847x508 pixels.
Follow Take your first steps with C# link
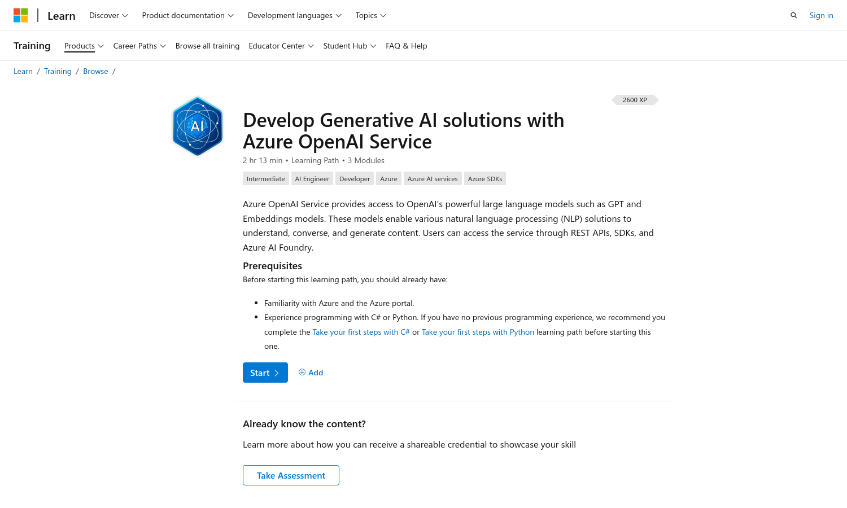click(x=361, y=332)
